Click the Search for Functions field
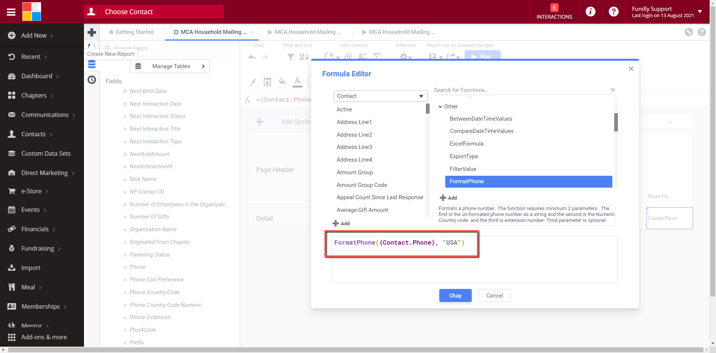This screenshot has height=353, width=716. click(x=521, y=90)
